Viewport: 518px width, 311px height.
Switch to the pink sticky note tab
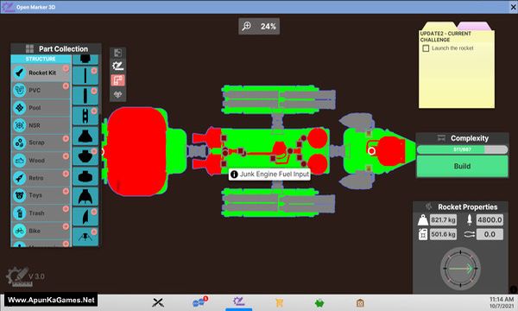tap(473, 26)
